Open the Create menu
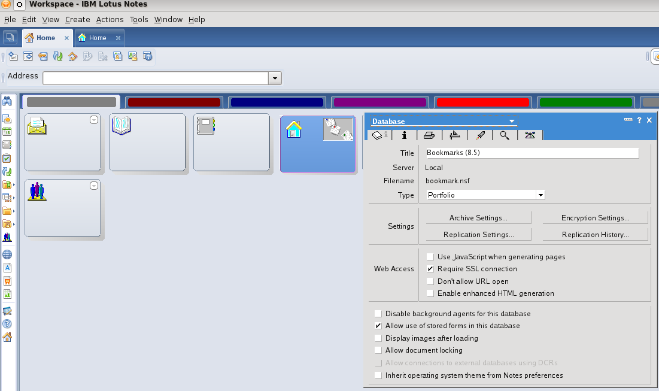Image resolution: width=659 pixels, height=391 pixels. point(77,20)
